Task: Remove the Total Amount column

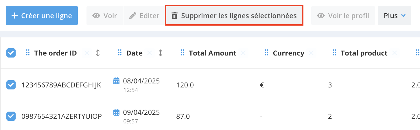Action: tap(243, 53)
